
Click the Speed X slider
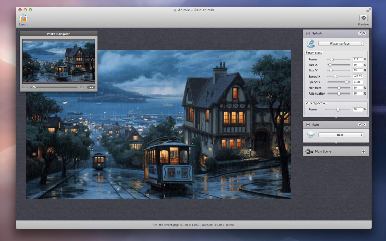339,77
